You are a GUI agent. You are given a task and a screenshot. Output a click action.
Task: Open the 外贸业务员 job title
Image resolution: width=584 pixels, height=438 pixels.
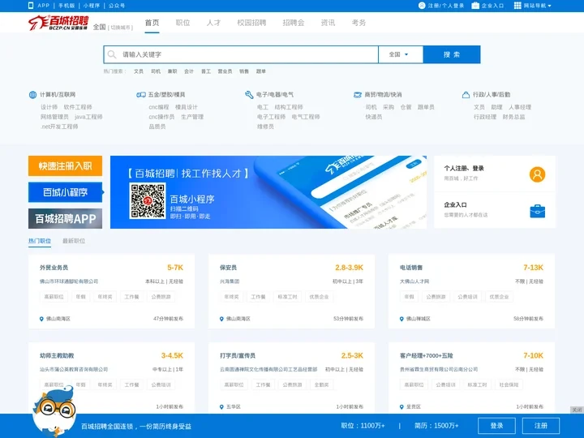pyautogui.click(x=54, y=268)
